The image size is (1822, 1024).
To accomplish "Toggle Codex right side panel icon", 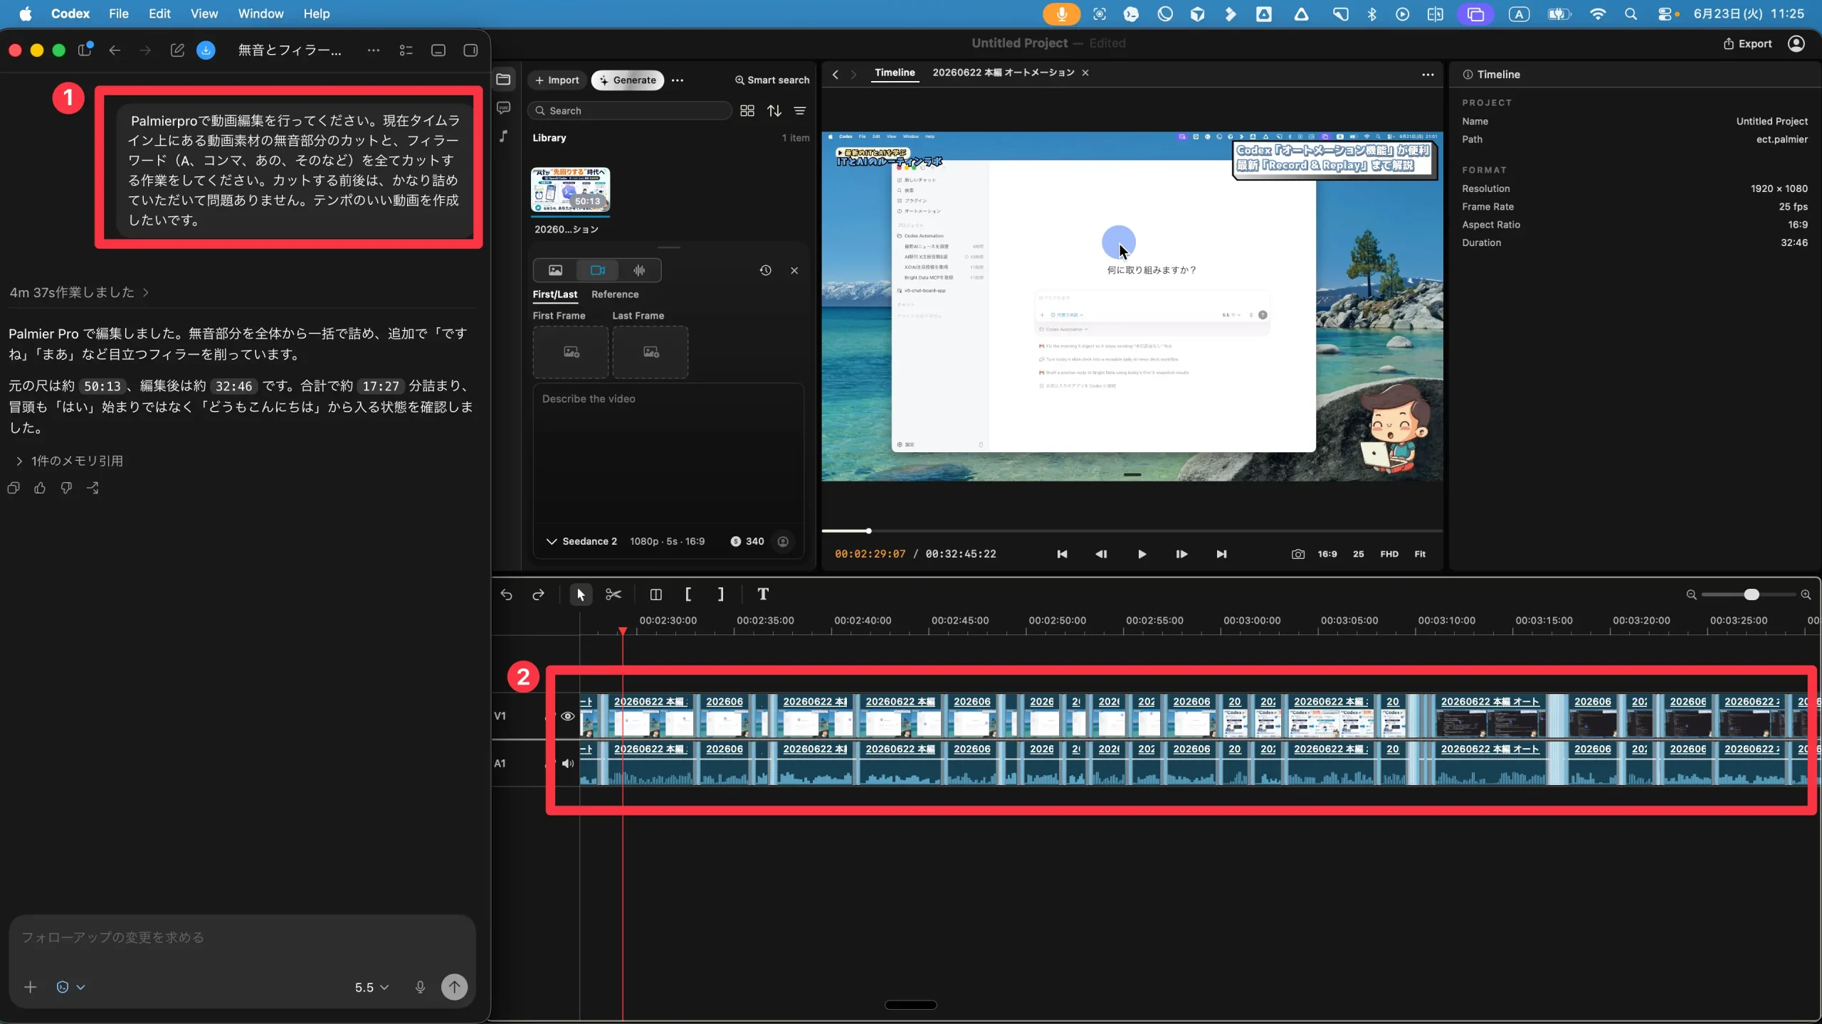I will click(470, 50).
